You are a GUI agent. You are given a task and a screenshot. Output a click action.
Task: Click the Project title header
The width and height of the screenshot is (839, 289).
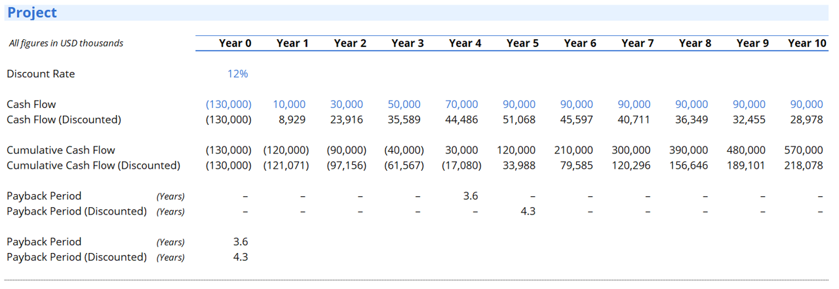click(32, 12)
